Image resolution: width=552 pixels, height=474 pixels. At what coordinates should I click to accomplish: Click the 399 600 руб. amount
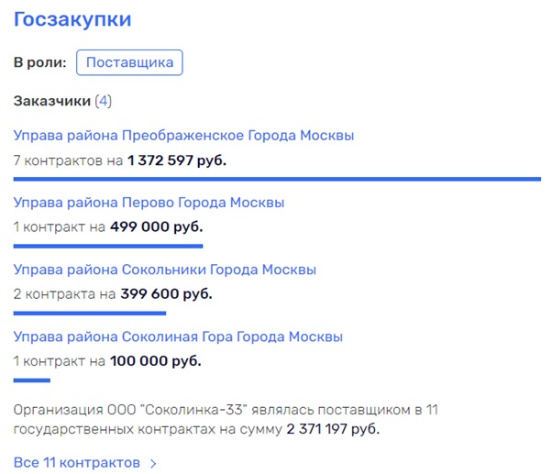pos(166,293)
